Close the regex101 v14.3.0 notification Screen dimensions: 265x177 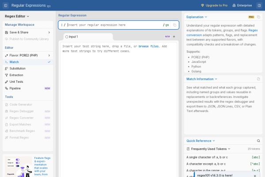[x=255, y=176]
